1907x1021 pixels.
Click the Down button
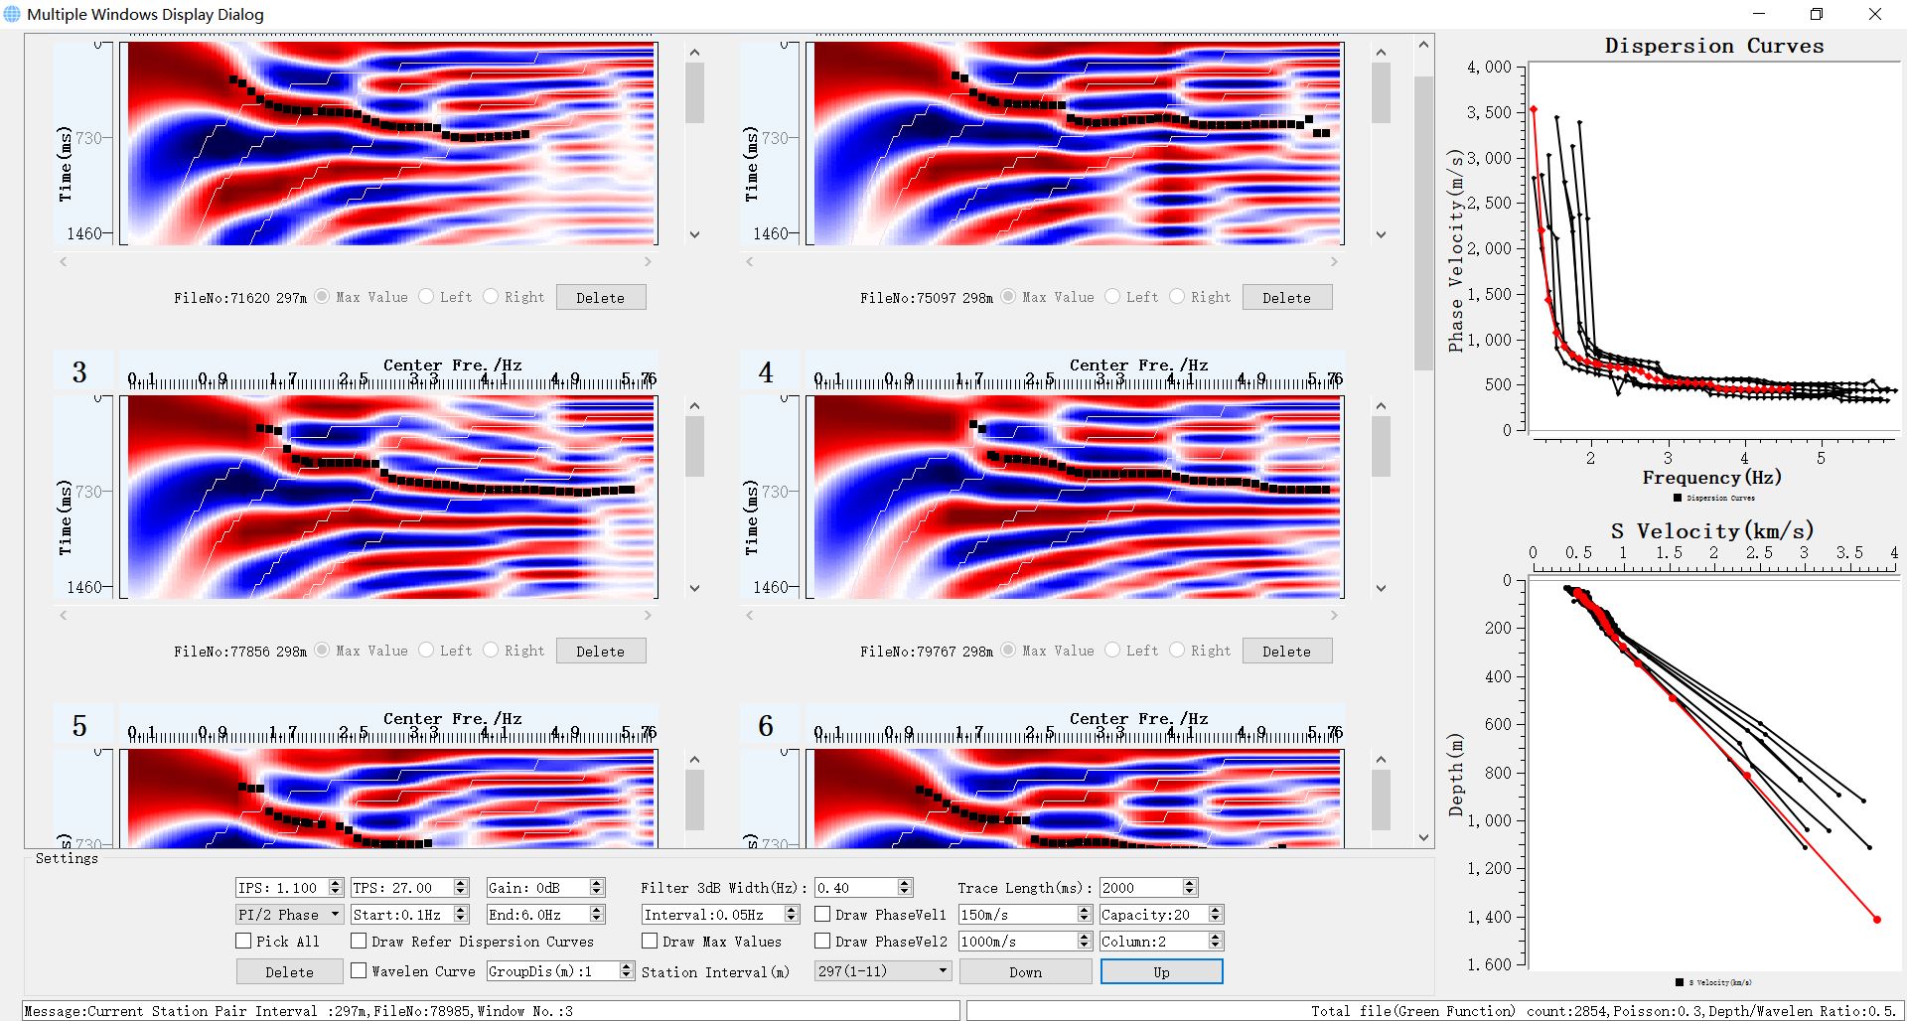pyautogui.click(x=1025, y=971)
